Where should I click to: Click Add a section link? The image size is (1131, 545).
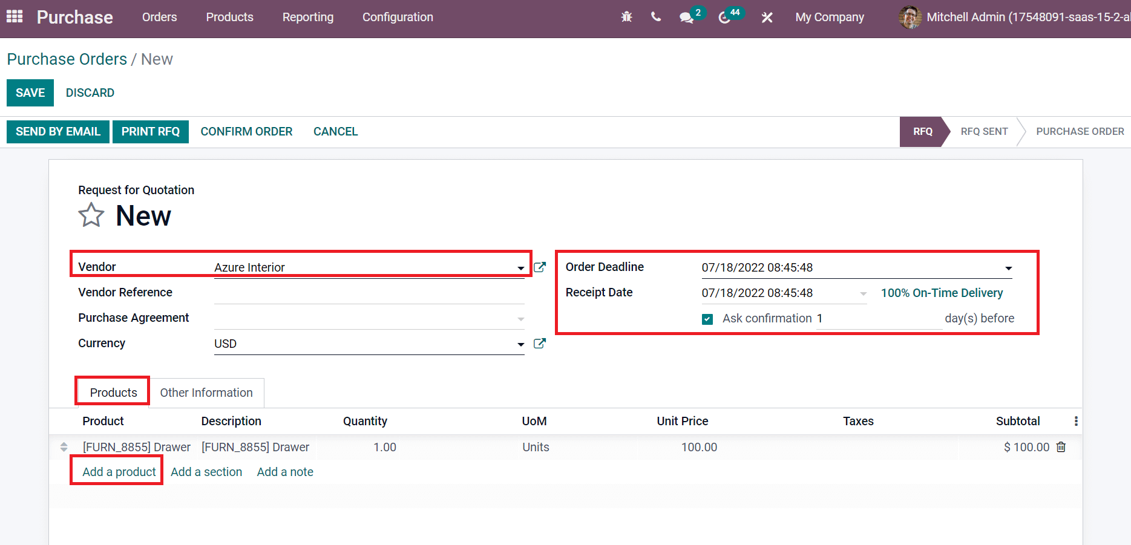(206, 472)
